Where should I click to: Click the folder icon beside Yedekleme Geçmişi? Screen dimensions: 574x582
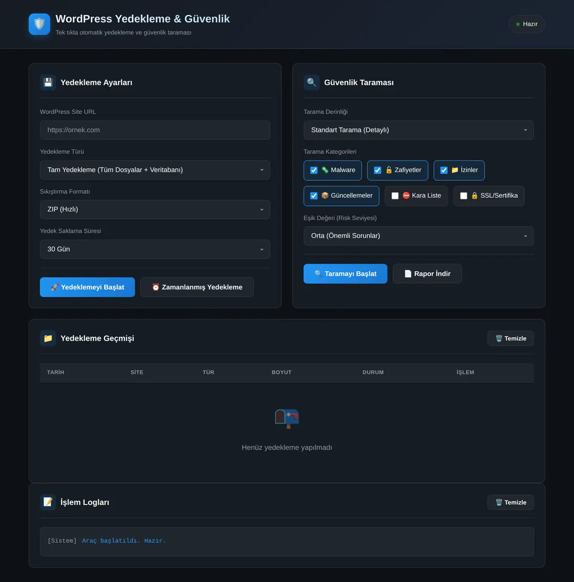(x=48, y=338)
